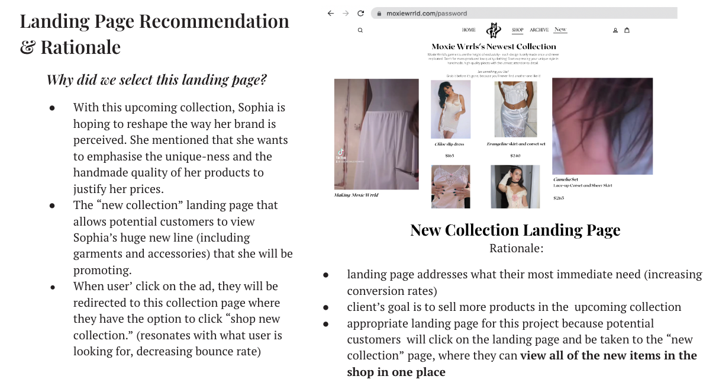This screenshot has width=703, height=392.
Task: Click the choker model photo in bottom row
Action: [x=515, y=187]
